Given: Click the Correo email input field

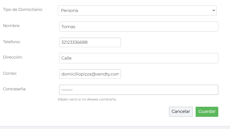Looking at the screenshot, I should pos(90,74).
